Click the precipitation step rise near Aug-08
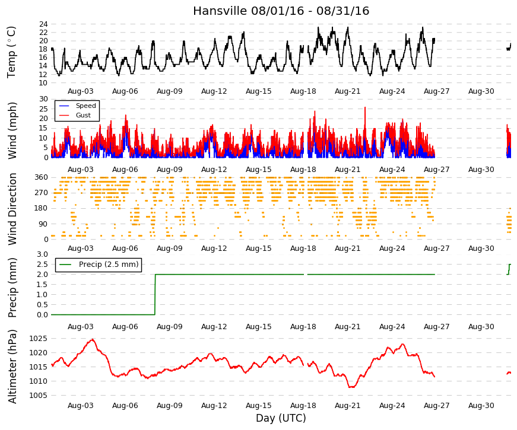Screen dimensions: 517x430 tap(155, 294)
